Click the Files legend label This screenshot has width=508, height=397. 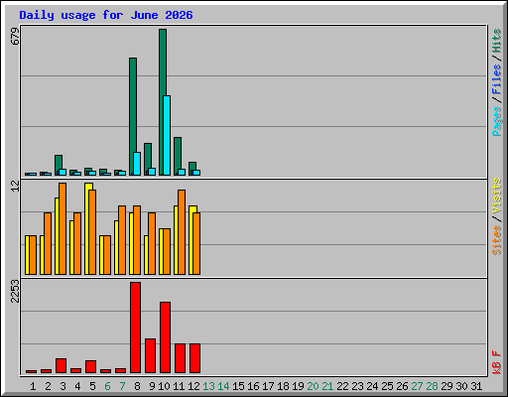[x=497, y=79]
